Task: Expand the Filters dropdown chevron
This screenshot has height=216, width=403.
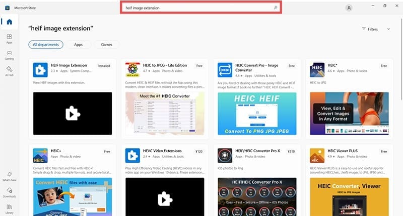Action: (x=388, y=29)
